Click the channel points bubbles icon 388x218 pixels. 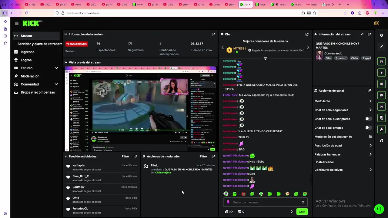(226, 212)
